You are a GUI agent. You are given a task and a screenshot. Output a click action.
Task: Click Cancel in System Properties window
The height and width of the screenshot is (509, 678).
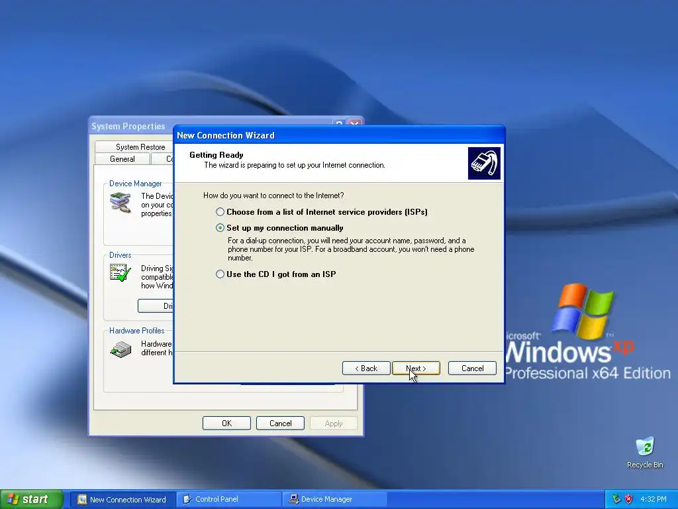tap(280, 424)
